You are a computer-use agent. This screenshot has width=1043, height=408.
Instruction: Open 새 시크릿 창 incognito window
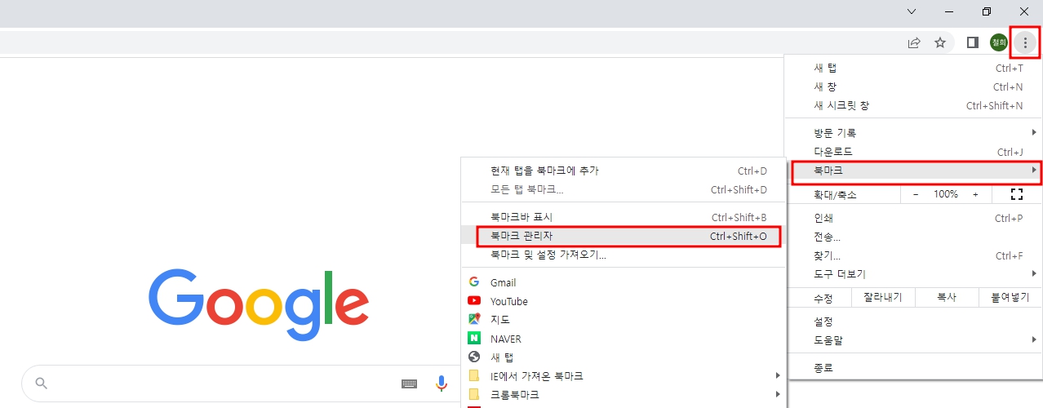[x=915, y=106]
